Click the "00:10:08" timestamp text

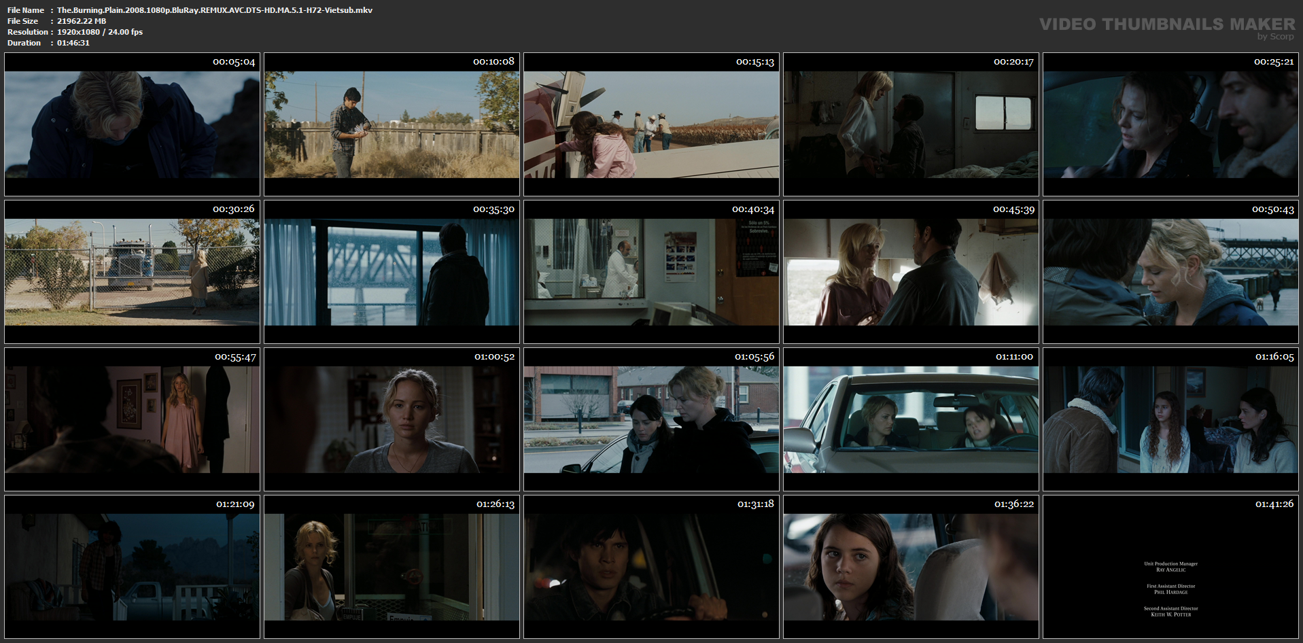tap(493, 62)
